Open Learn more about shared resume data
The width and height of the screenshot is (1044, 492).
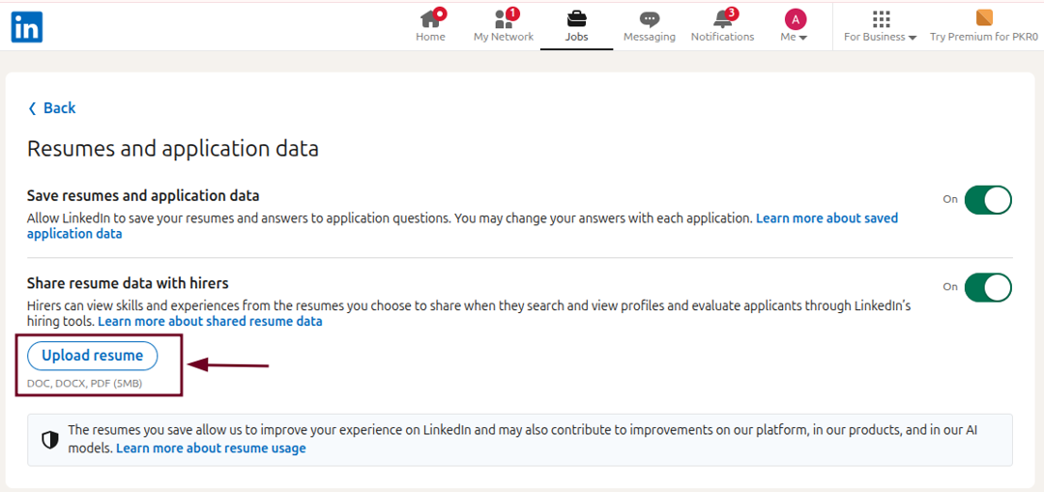(x=211, y=322)
